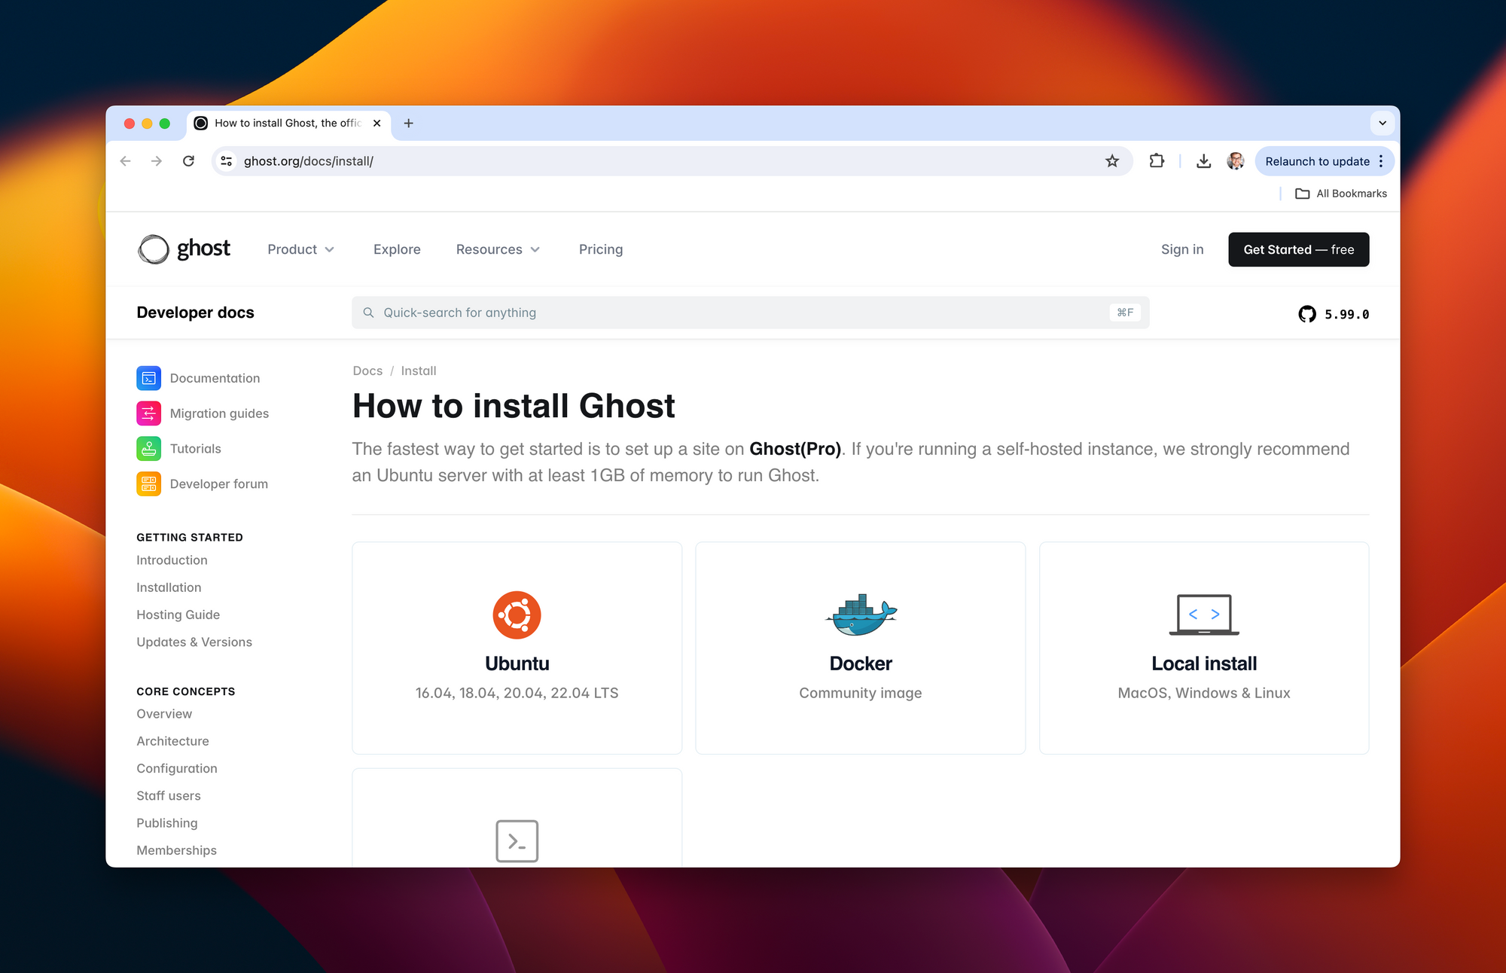Click the Ghost logo in header

184,249
